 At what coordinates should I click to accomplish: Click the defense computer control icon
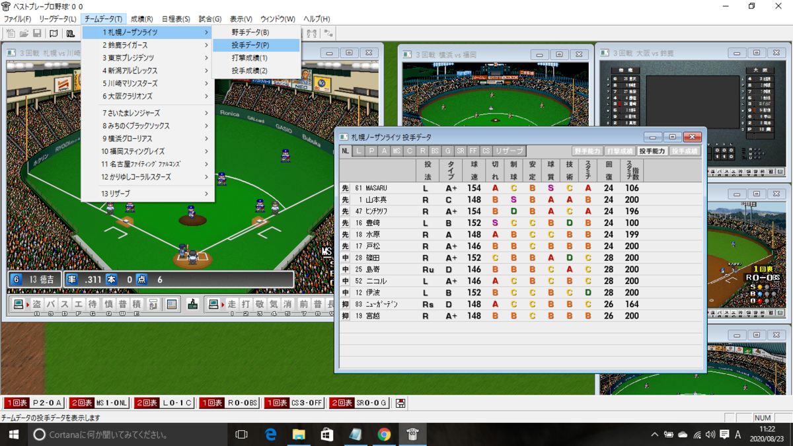pyautogui.click(x=214, y=304)
